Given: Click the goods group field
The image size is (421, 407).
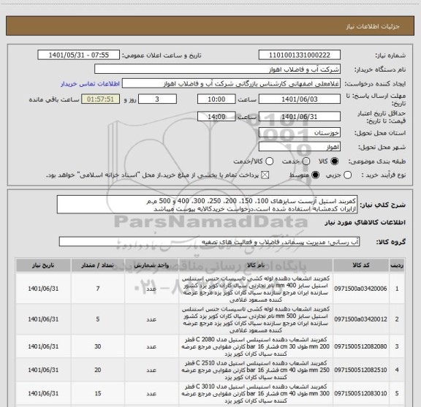Looking at the screenshot, I should [209, 242].
